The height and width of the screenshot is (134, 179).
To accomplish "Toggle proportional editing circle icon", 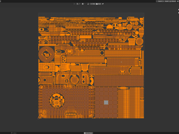I will pyautogui.click(x=83, y=4).
